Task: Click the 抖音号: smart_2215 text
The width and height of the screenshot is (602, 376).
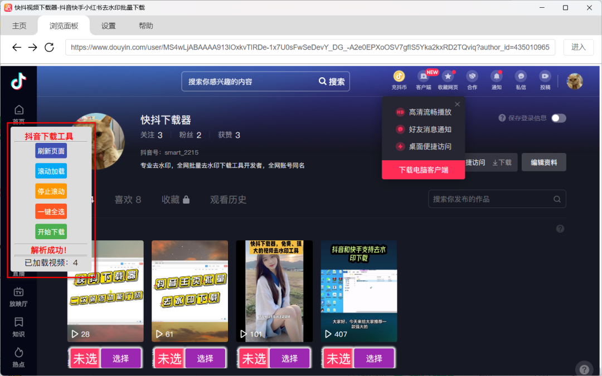Action: (x=169, y=152)
